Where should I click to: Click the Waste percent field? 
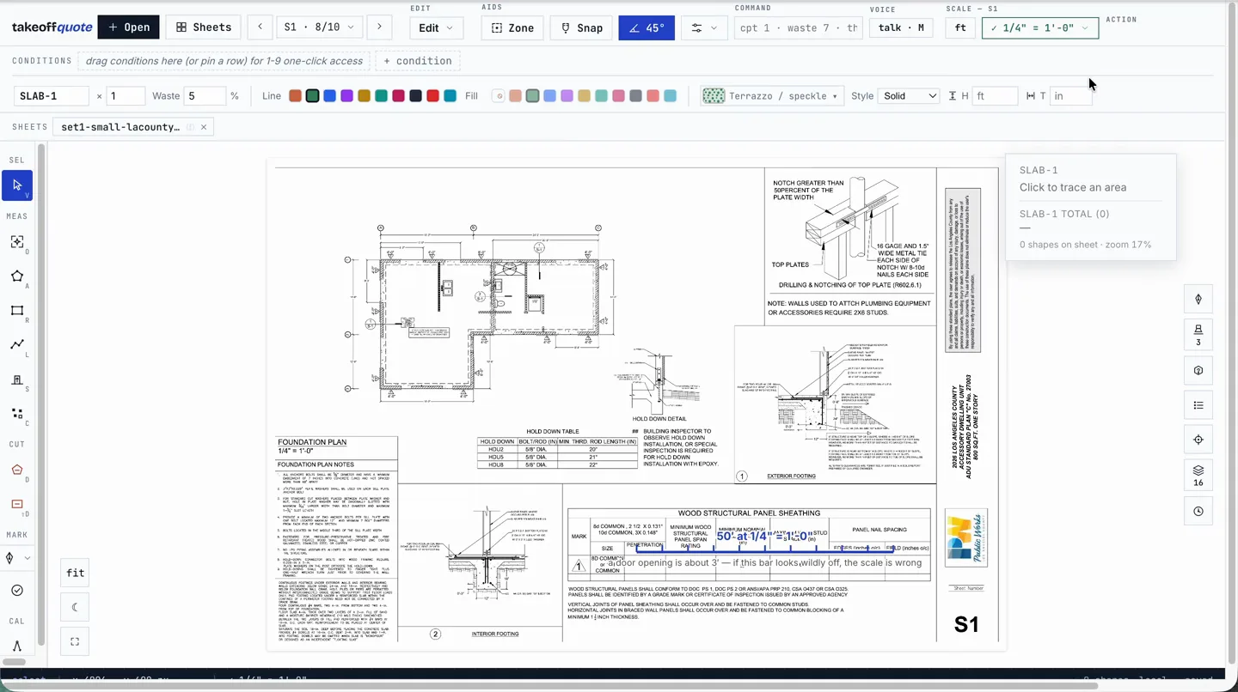coord(205,96)
